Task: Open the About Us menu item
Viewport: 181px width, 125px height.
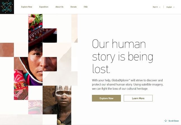Action: [59, 7]
